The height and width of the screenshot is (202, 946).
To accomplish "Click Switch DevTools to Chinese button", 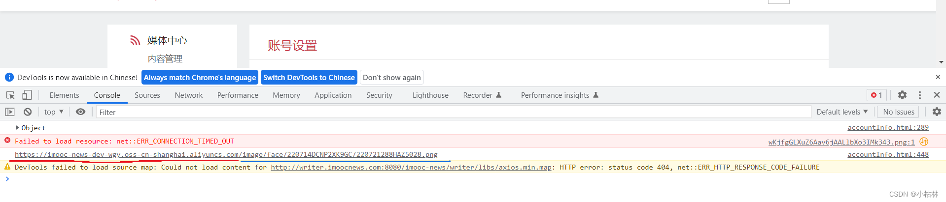I will [309, 78].
